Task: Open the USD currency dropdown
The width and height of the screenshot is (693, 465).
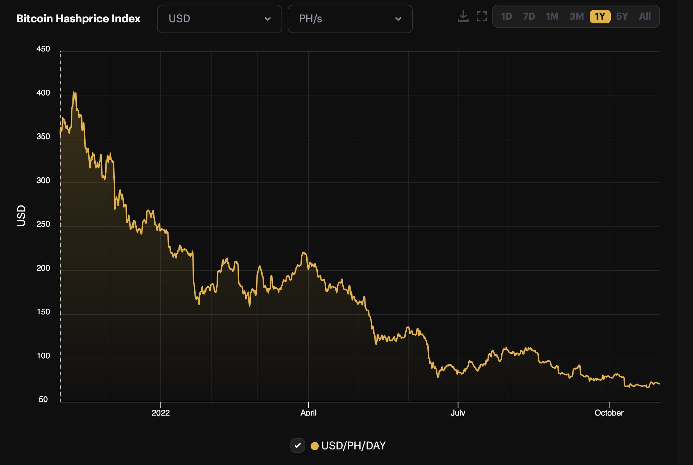Action: tap(219, 19)
